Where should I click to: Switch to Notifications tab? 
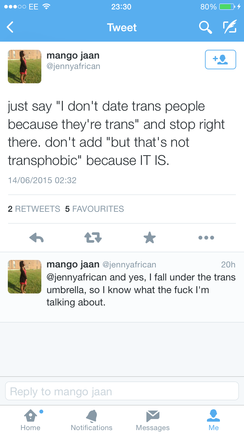(x=91, y=420)
